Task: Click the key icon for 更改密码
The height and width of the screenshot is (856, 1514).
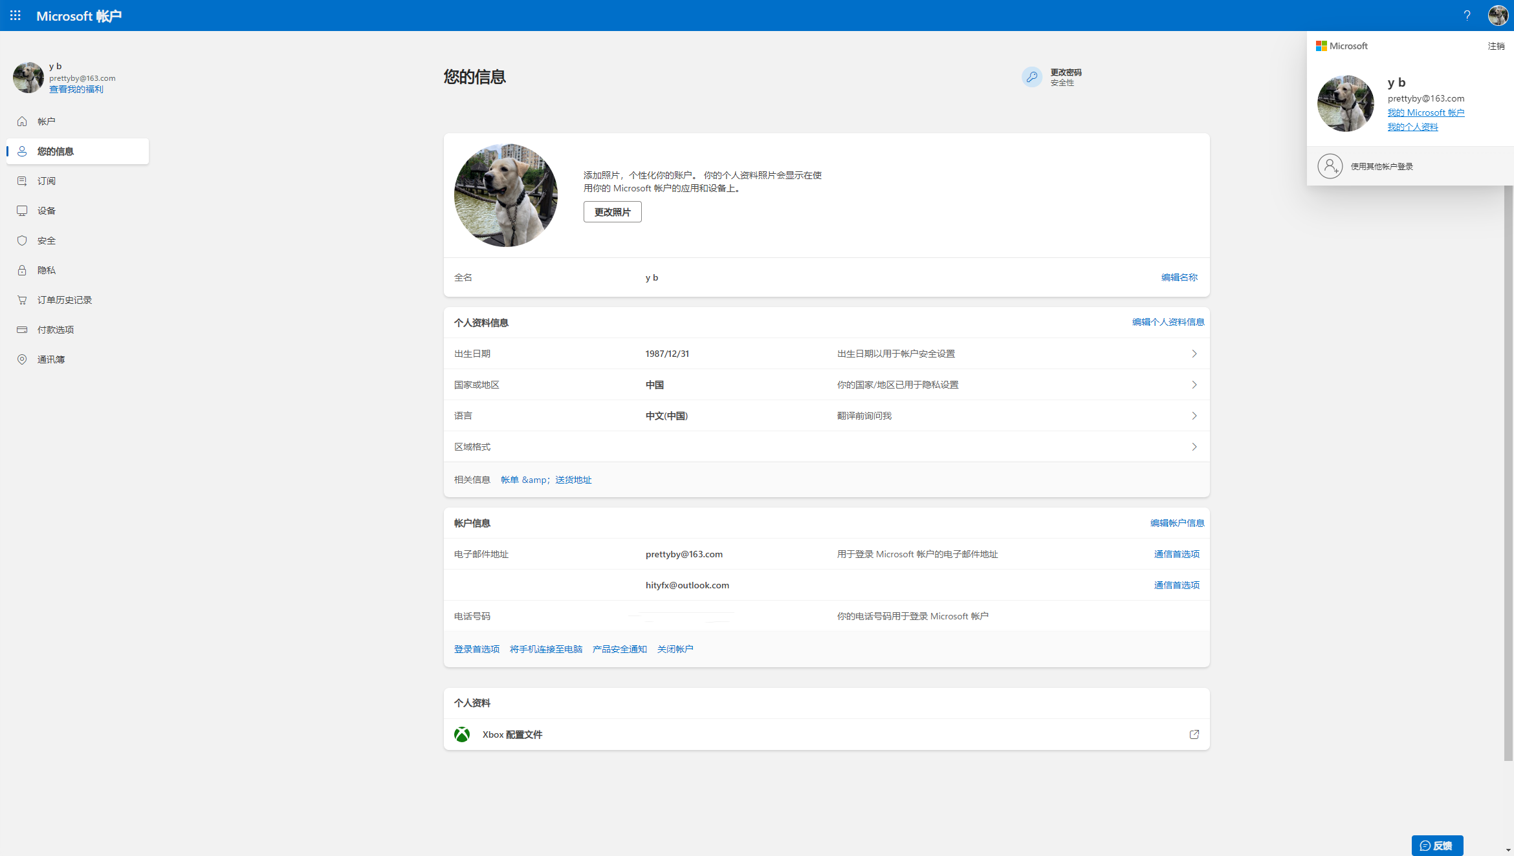Action: (1031, 77)
